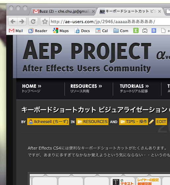Click the blue B bookmark icon

(154, 30)
